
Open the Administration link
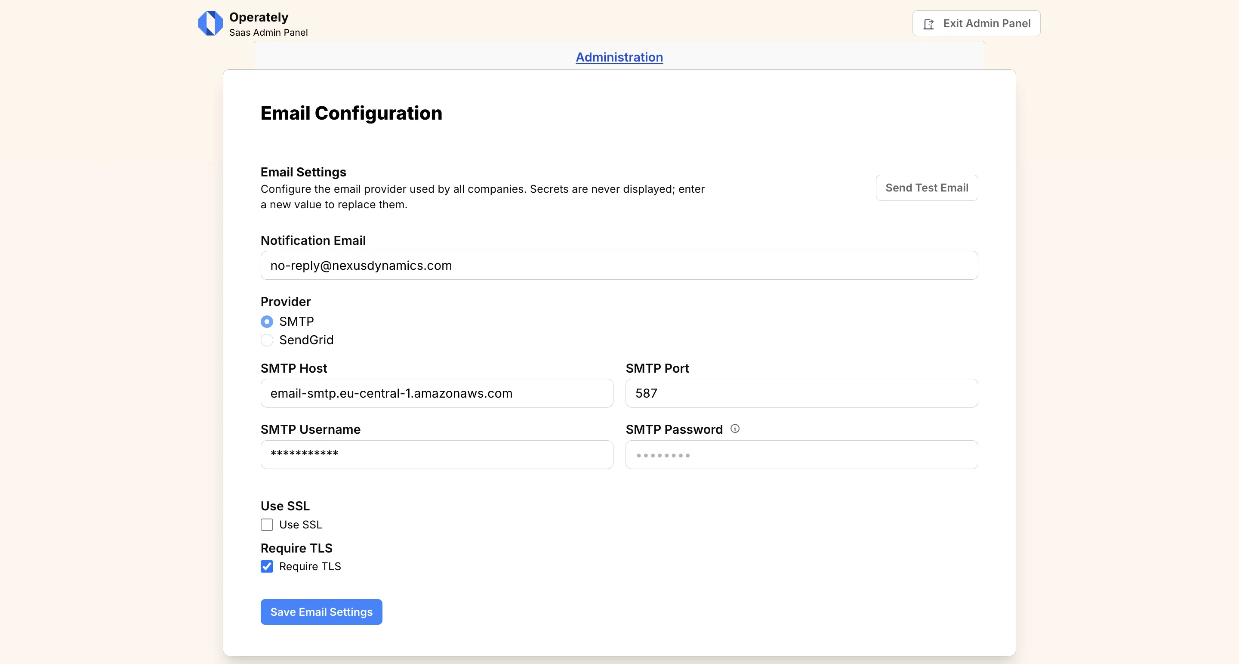pos(619,57)
